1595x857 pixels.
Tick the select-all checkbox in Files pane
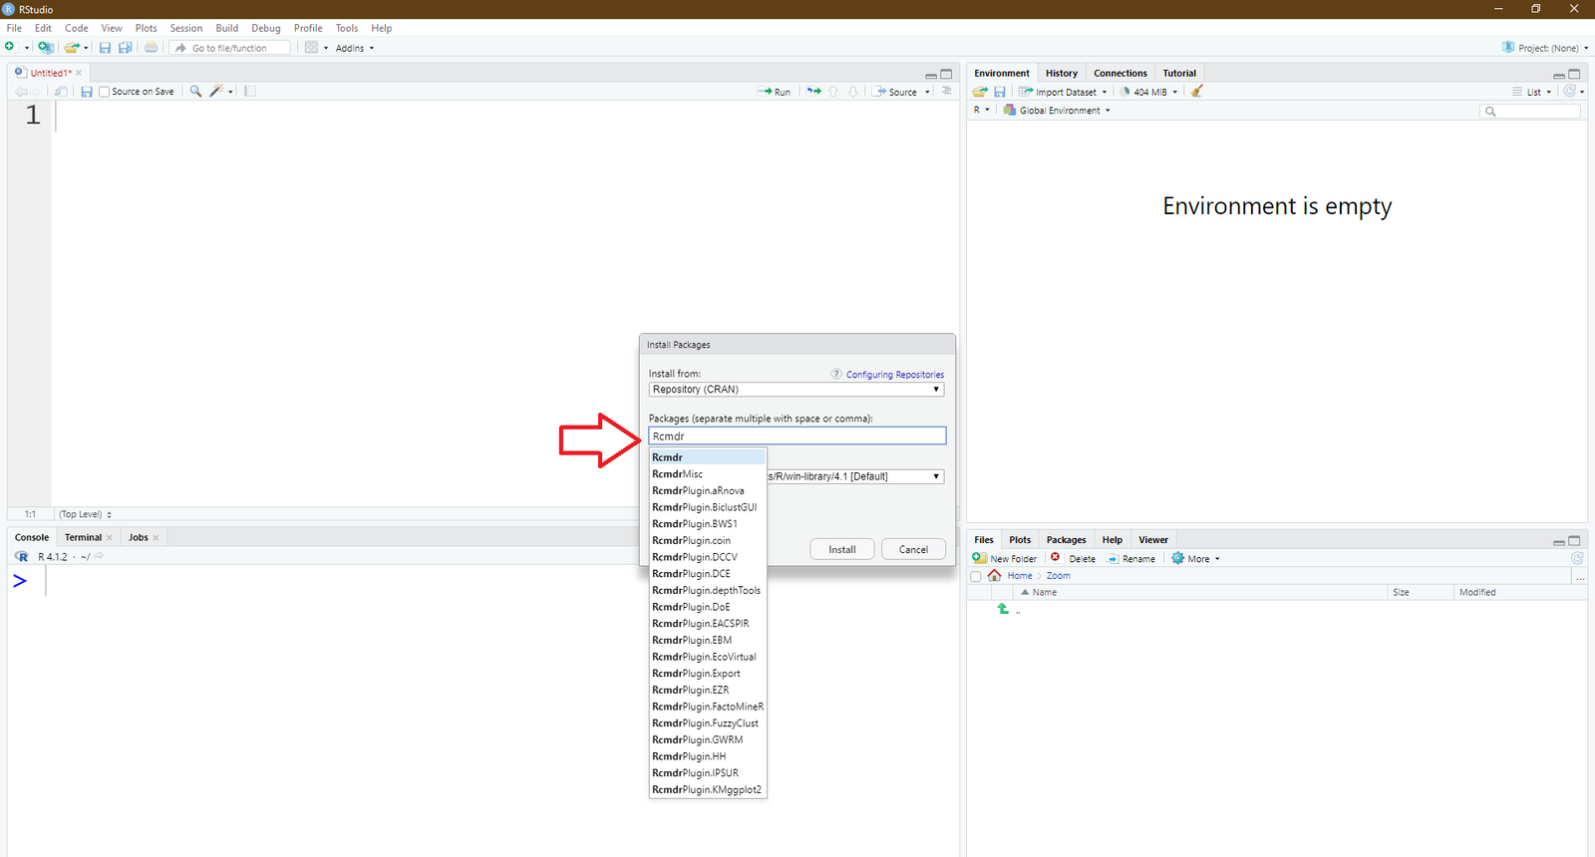coord(976,576)
